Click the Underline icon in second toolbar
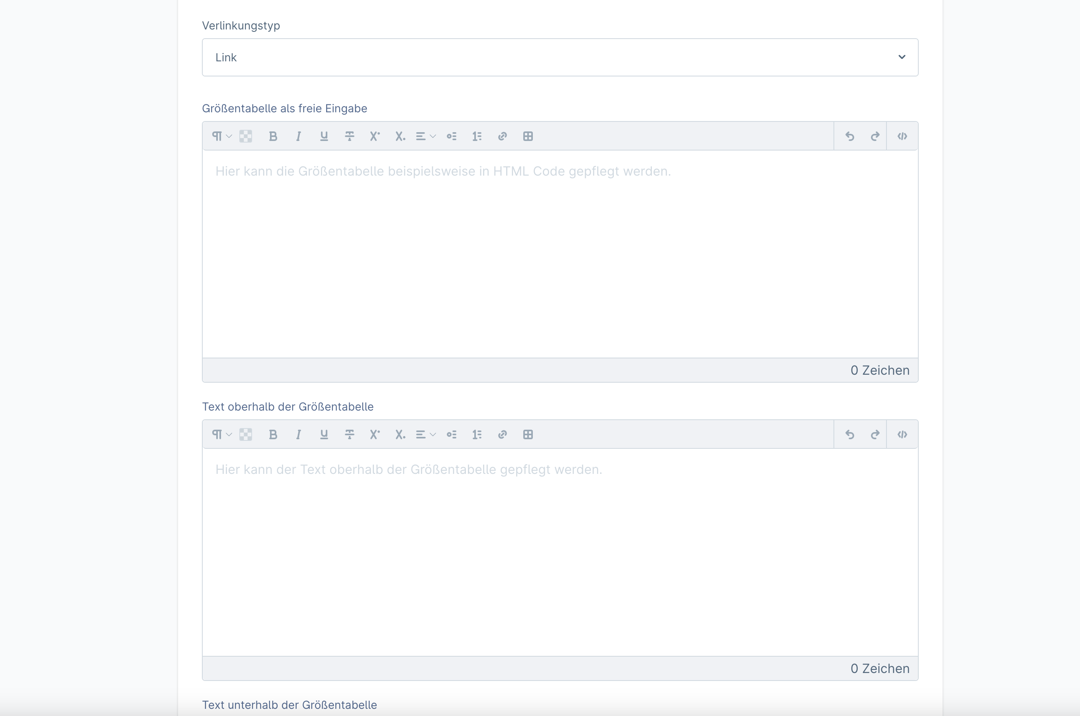This screenshot has width=1080, height=716. click(x=323, y=435)
